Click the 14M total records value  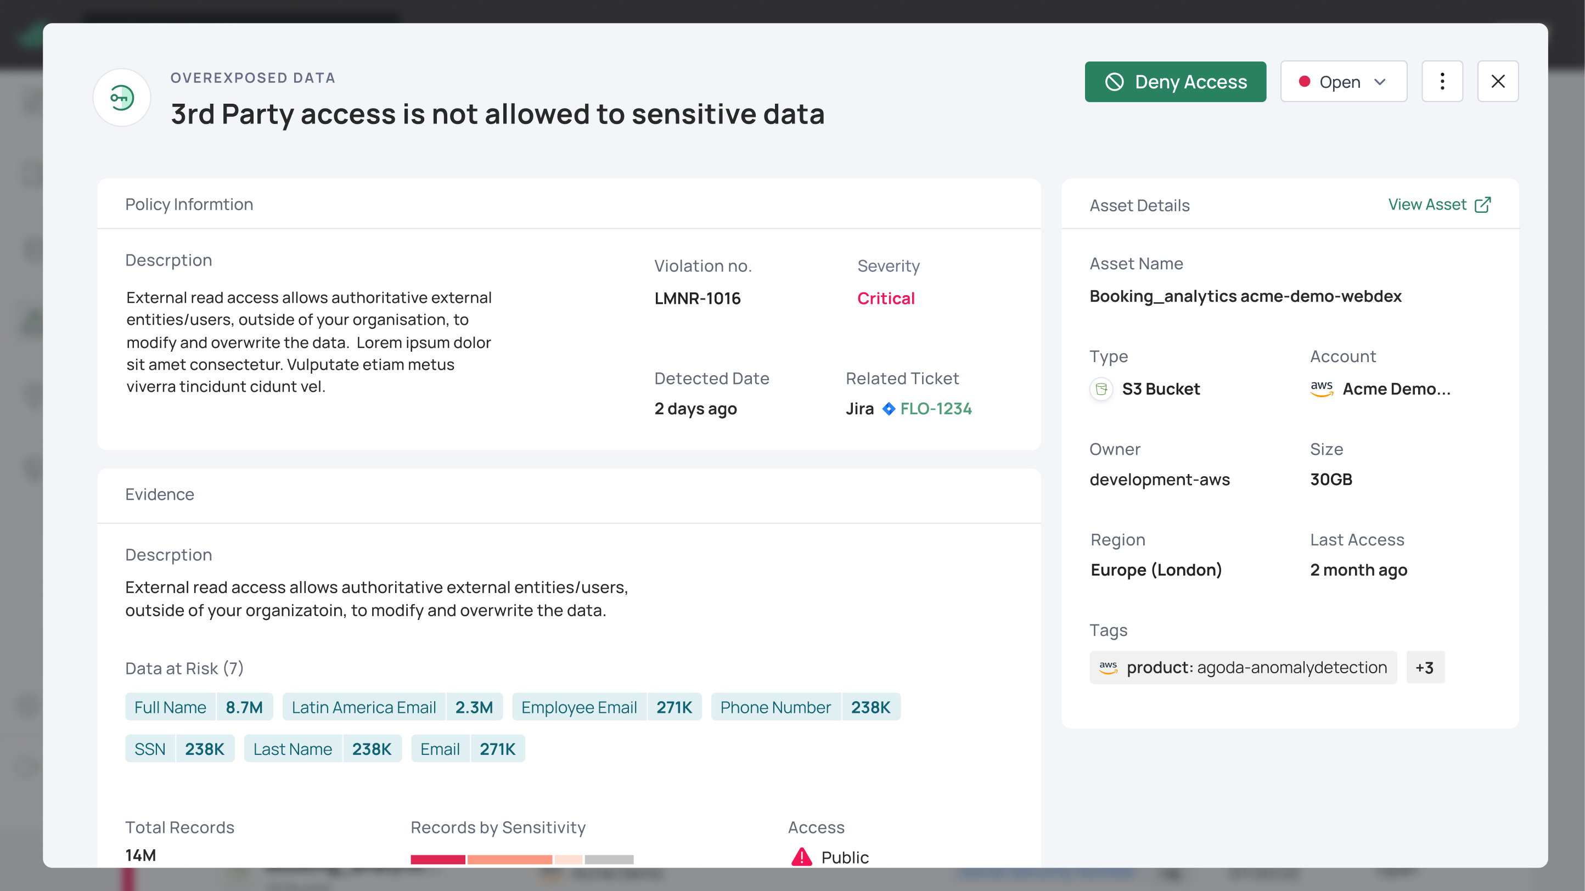tap(140, 855)
